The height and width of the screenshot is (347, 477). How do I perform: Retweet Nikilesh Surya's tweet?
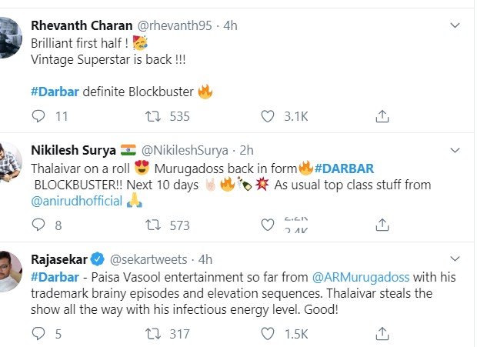click(153, 225)
